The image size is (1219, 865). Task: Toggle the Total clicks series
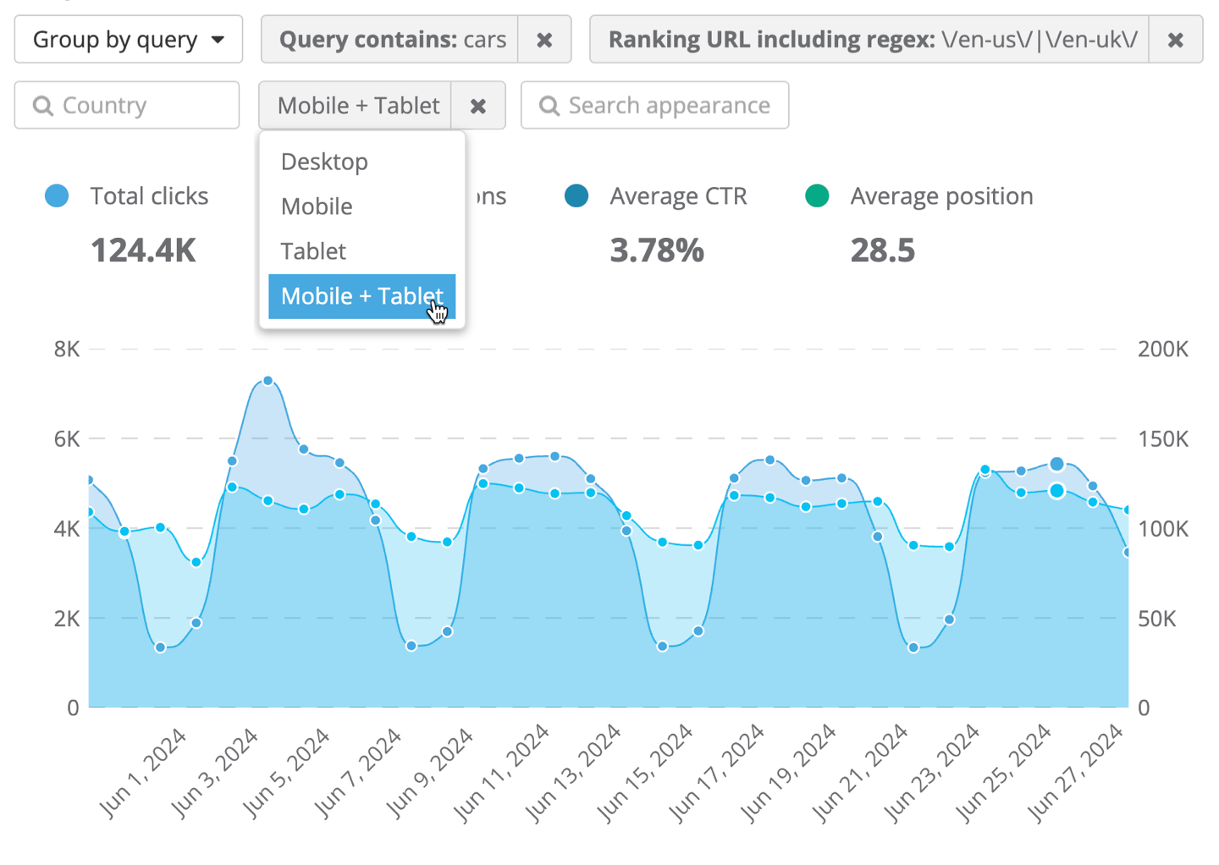coord(149,196)
